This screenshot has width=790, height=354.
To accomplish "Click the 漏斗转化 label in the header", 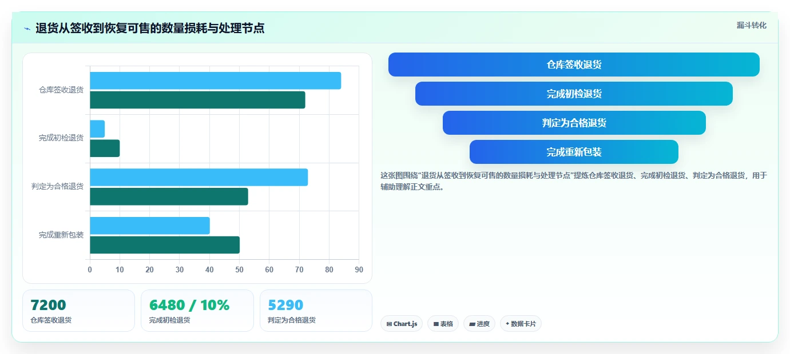I will pos(751,25).
